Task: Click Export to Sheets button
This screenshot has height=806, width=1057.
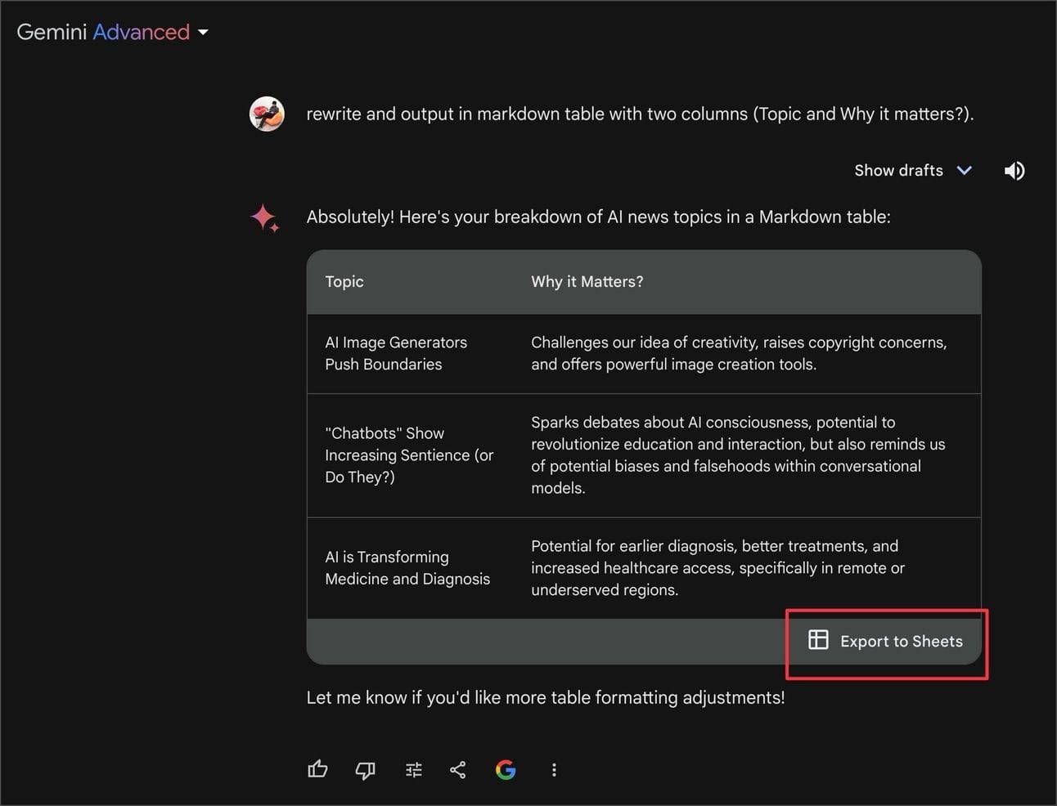Action: point(885,641)
